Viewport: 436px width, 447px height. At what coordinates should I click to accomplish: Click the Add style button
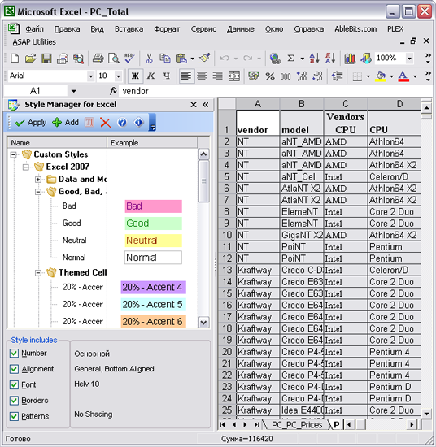pyautogui.click(x=65, y=123)
